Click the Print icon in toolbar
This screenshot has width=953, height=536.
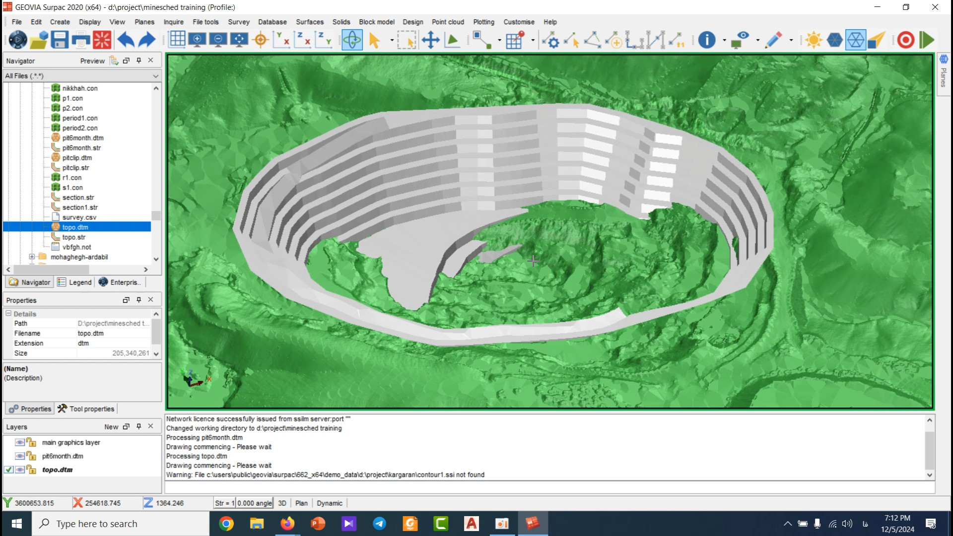(x=81, y=40)
